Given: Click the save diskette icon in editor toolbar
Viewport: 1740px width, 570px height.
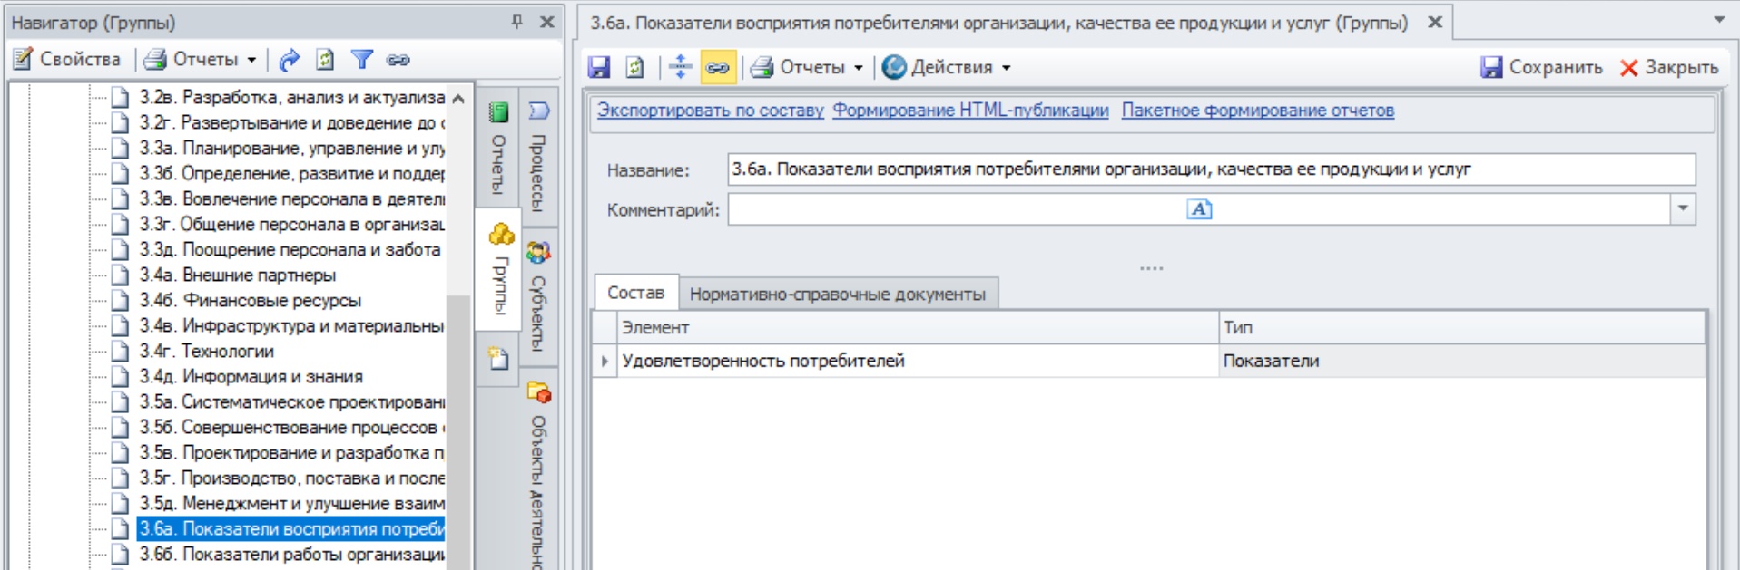Looking at the screenshot, I should (x=599, y=68).
